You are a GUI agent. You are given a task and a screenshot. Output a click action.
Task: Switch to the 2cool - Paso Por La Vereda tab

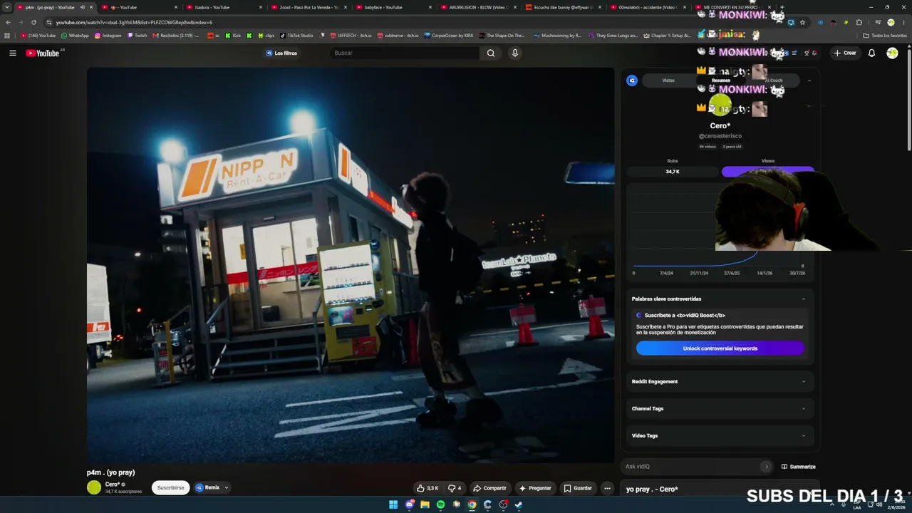point(308,7)
